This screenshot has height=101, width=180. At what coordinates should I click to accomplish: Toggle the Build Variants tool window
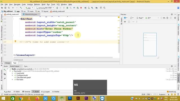pyautogui.click(x=1, y=75)
